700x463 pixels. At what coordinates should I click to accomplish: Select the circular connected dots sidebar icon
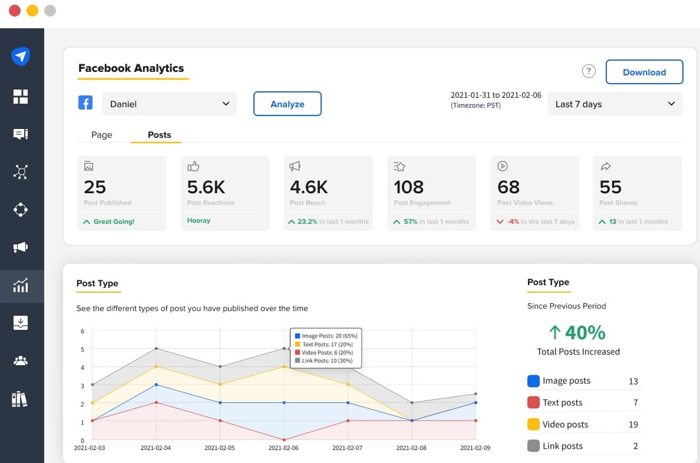21,209
